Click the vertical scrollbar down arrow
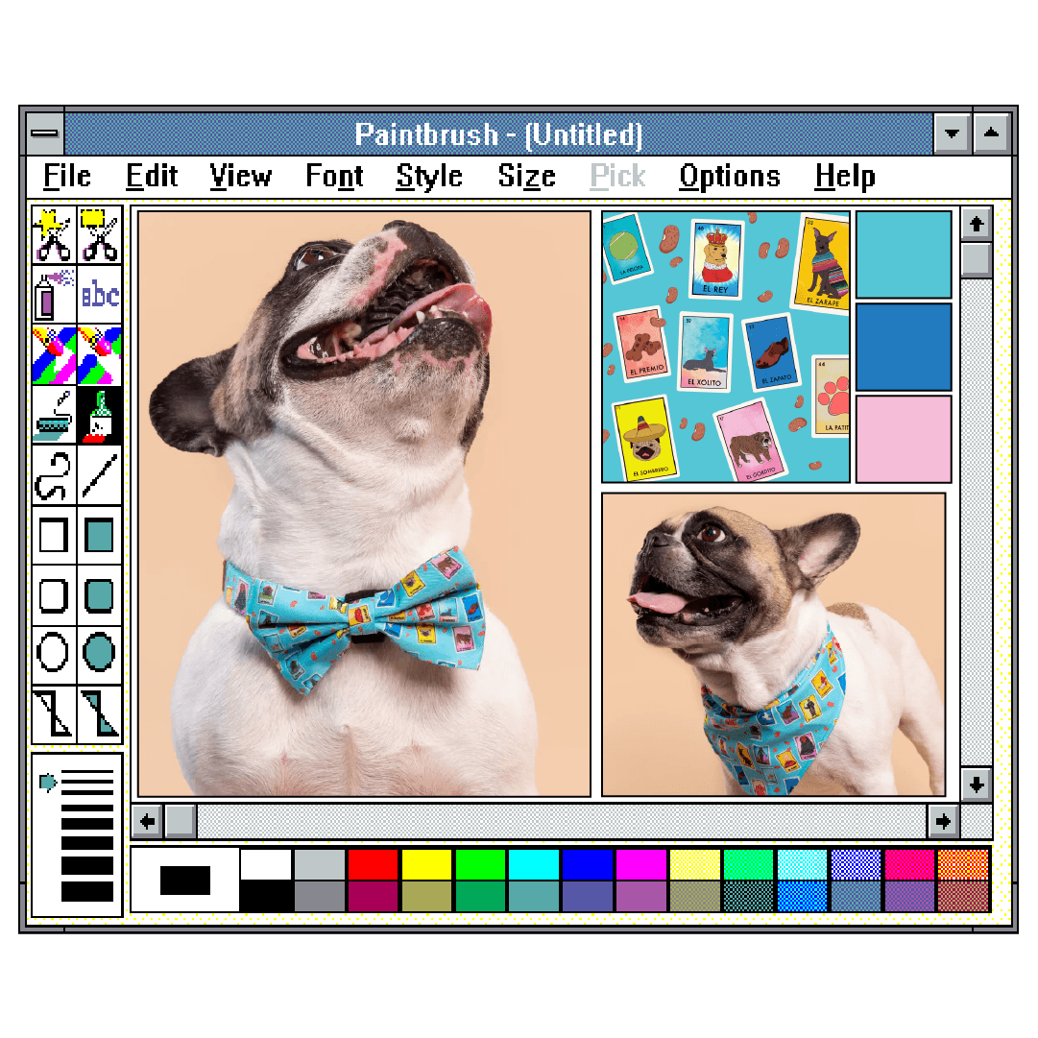 977,785
